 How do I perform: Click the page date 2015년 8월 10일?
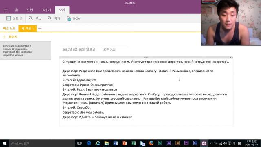click(79, 49)
